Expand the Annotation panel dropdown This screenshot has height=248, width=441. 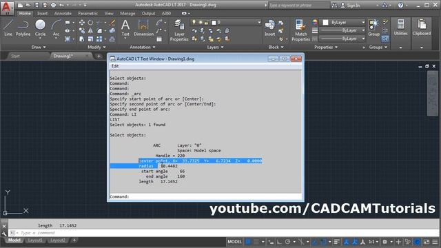143,48
